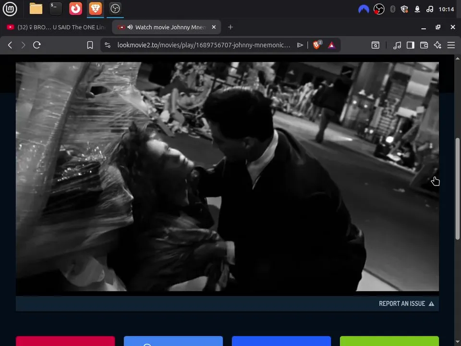Open the Brave Wallet icon
The width and height of the screenshot is (461, 346).
click(x=424, y=45)
